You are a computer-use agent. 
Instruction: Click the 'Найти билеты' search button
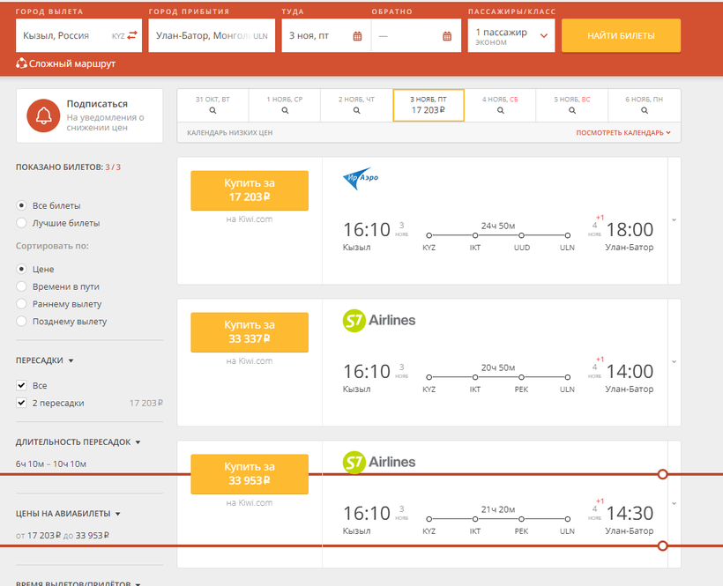point(621,35)
